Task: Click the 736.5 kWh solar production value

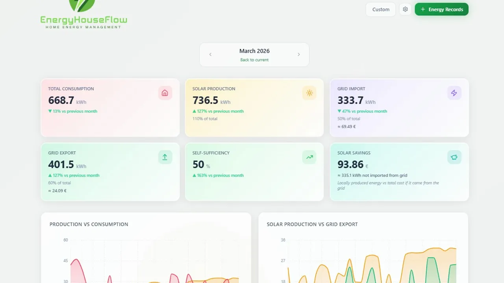Action: click(x=211, y=101)
